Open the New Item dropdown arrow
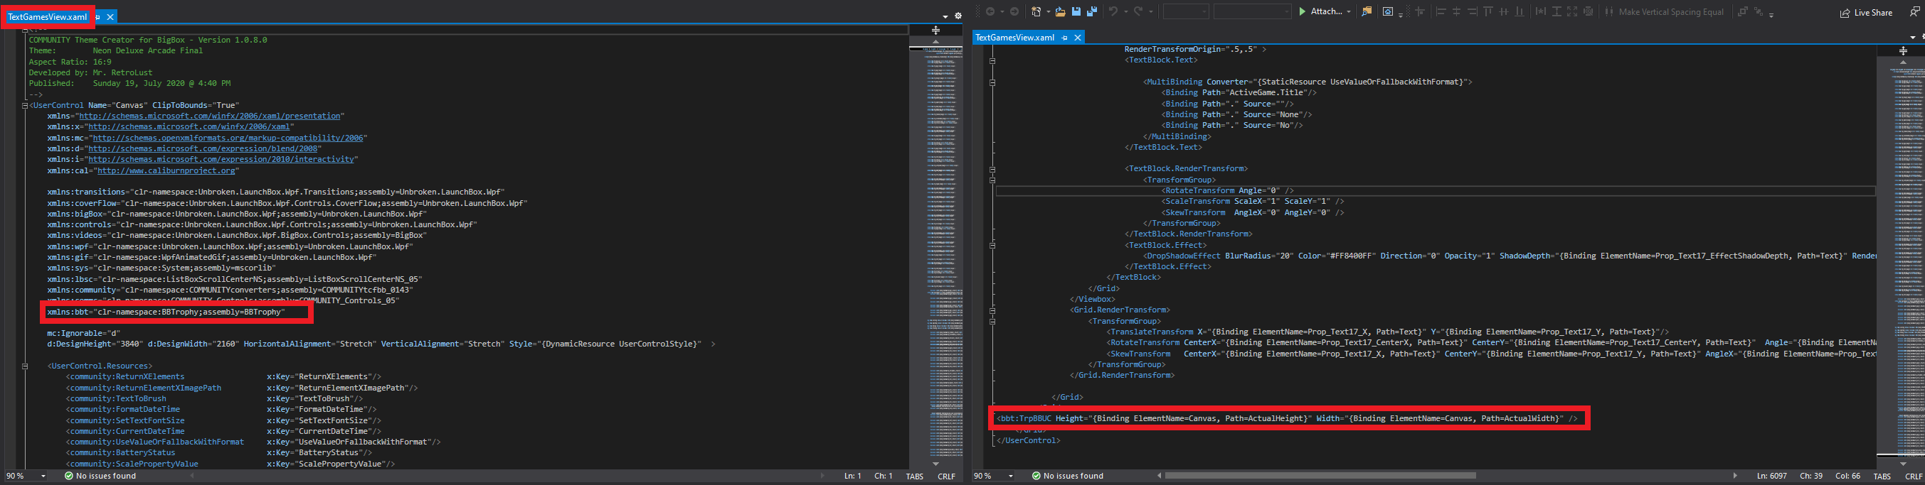This screenshot has height=485, width=1925. pyautogui.click(x=1049, y=12)
